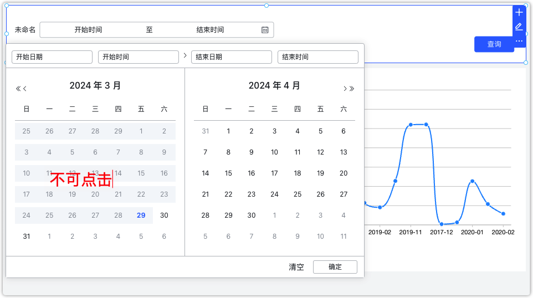The width and height of the screenshot is (533, 298).
Task: Click the plus add icon on blue toolbar
Action: pos(519,13)
